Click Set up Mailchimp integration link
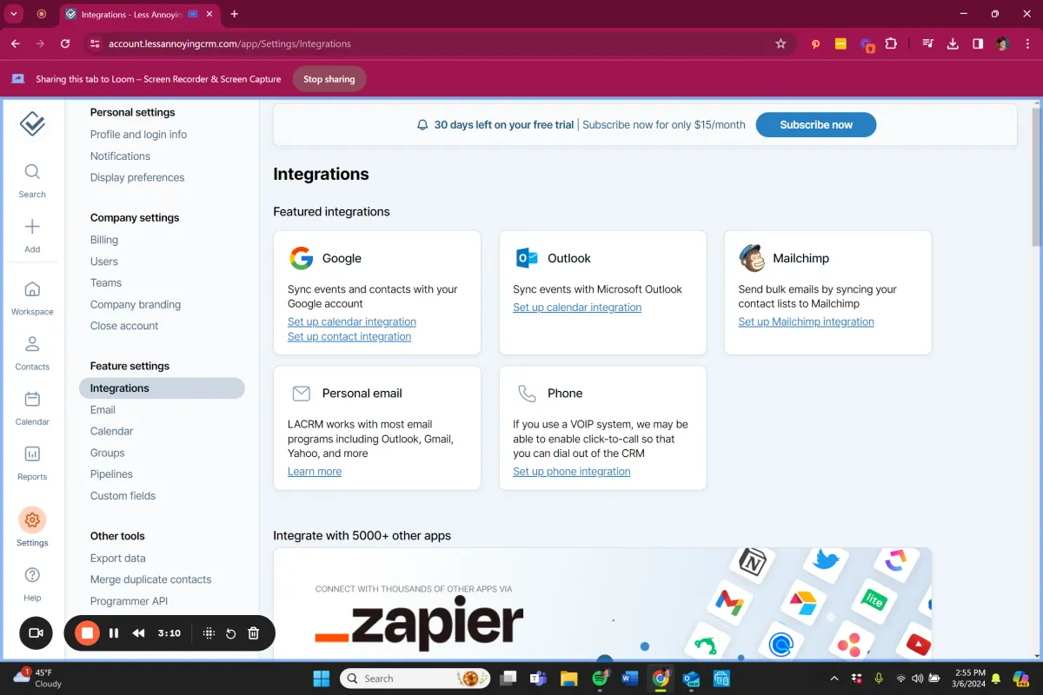1043x695 pixels. [x=807, y=321]
